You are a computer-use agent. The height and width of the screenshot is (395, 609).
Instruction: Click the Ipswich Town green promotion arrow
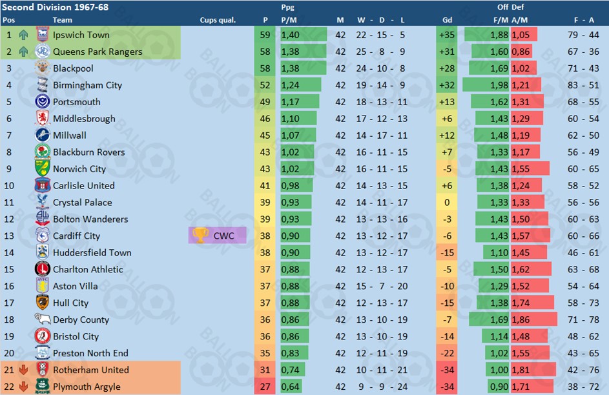23,35
